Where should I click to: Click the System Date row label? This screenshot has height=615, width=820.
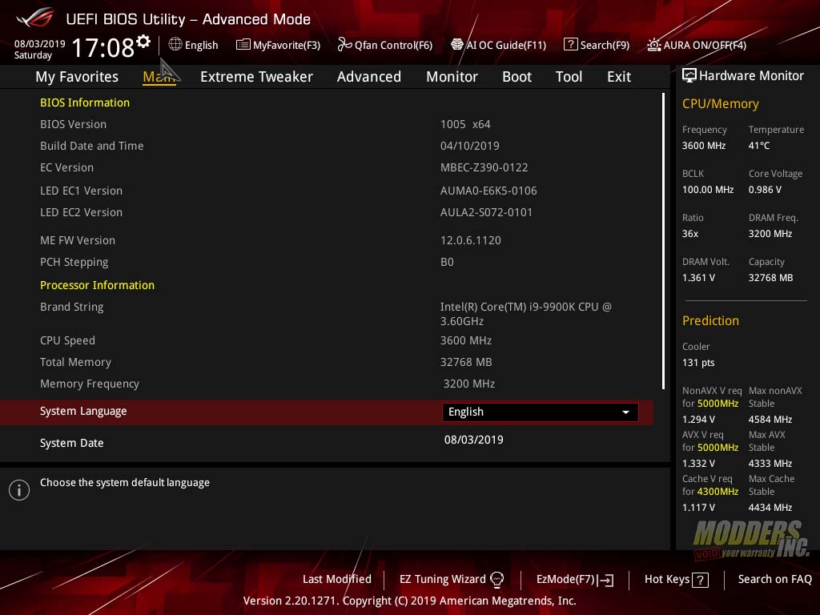pos(71,443)
